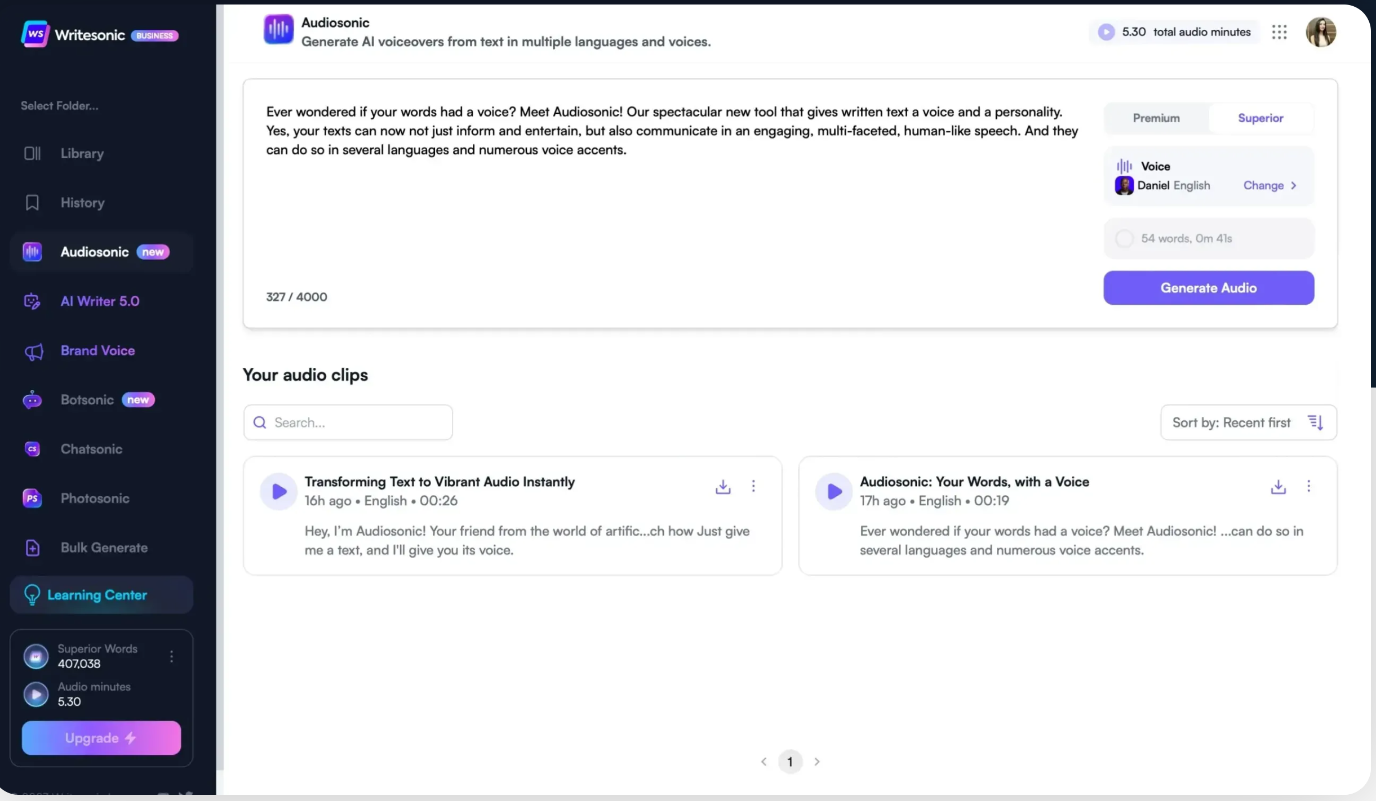
Task: Play the Audiosonic: Your Words, with a Voice clip
Action: (x=833, y=492)
